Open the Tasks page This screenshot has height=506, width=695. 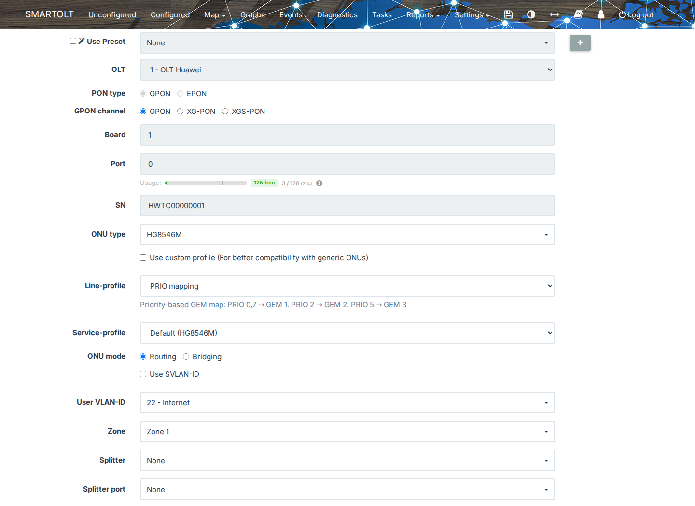tap(382, 14)
